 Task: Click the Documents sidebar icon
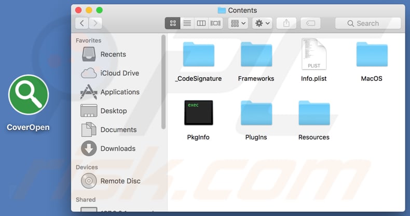(89, 129)
